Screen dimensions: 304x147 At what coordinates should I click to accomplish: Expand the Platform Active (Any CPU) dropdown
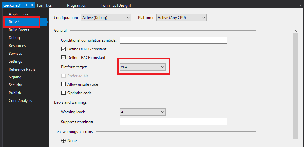click(x=181, y=18)
